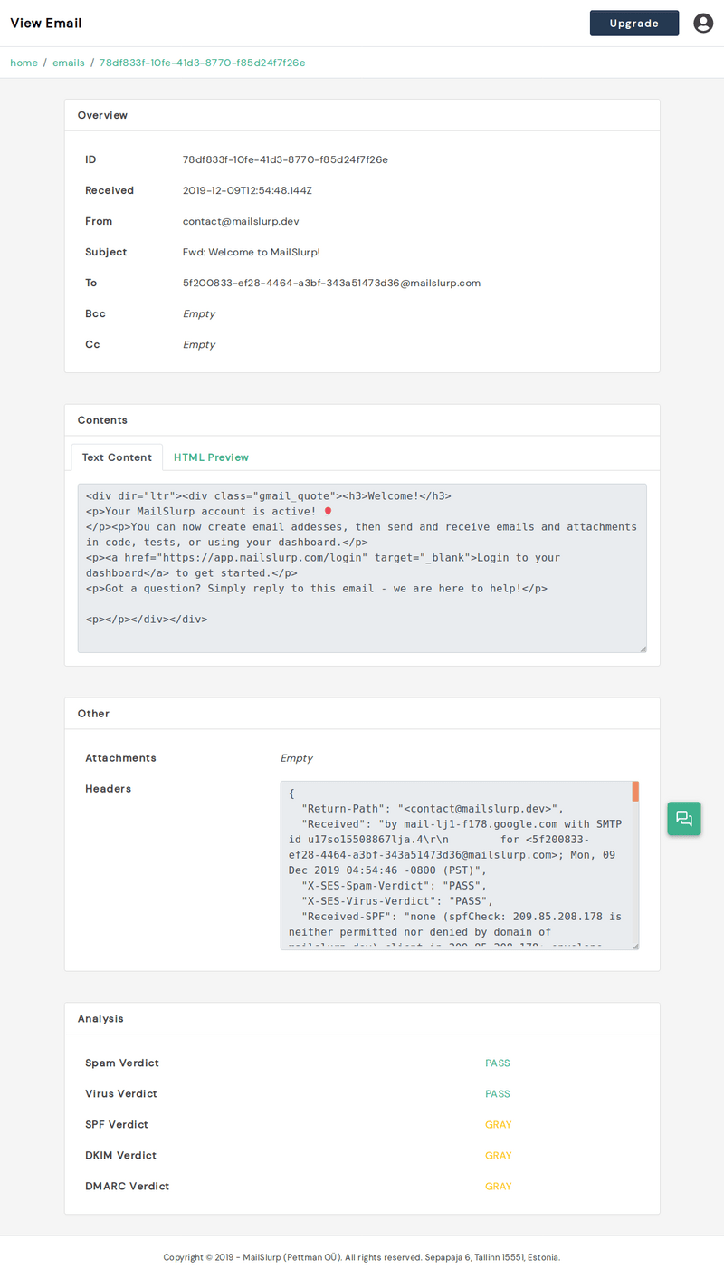724x1279 pixels.
Task: Select the Received timestamp 2019-12-09T12:54:48.144Z
Action: point(247,190)
